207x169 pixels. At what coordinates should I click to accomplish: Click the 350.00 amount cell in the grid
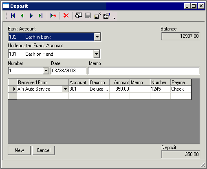(x=119, y=89)
